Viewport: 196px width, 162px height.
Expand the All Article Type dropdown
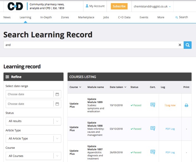coord(34,138)
